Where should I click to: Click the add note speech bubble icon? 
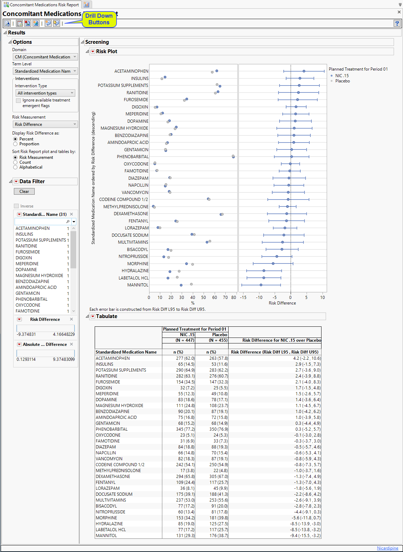(x=48, y=23)
